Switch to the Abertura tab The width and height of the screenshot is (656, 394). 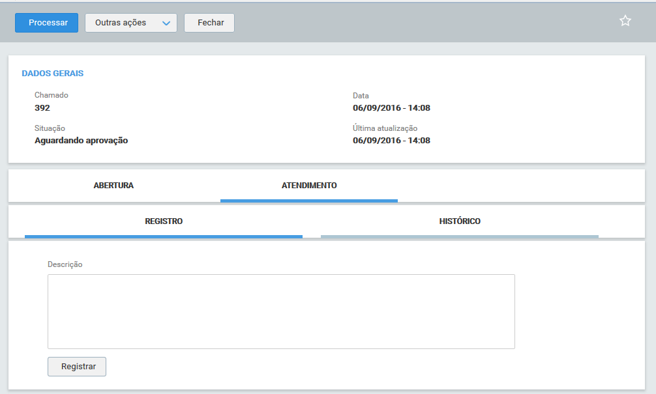[113, 186]
